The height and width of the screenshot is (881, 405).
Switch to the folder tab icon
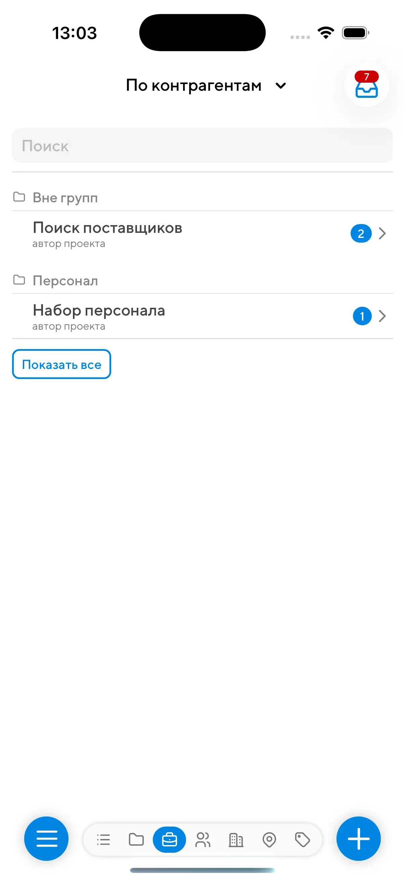coord(136,839)
